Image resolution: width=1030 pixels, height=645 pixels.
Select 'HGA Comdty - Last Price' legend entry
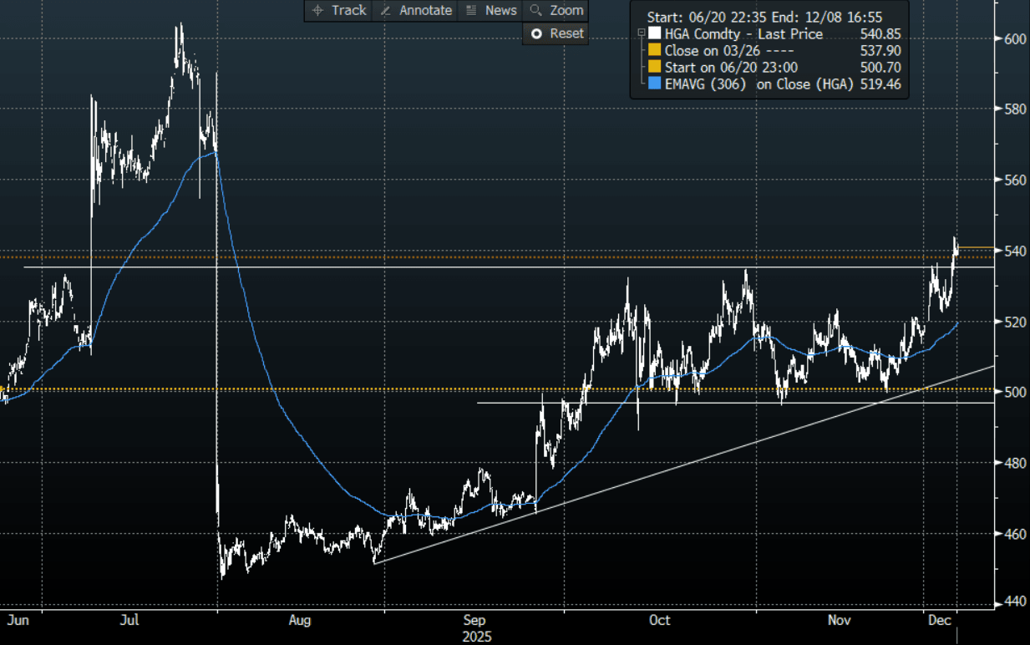point(743,34)
